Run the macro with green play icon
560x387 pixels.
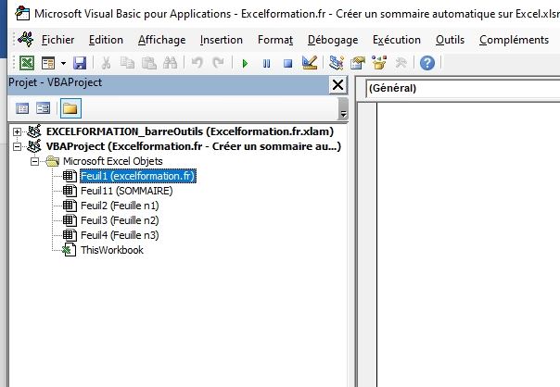(x=245, y=64)
